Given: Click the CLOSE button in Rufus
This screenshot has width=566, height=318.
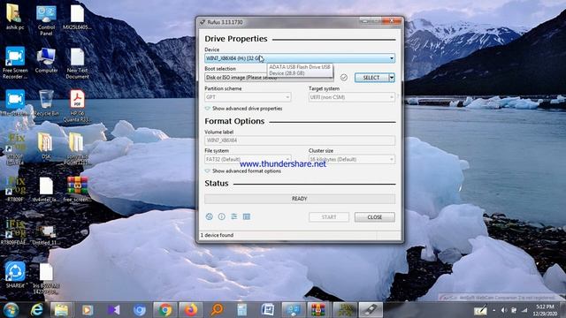Looking at the screenshot, I should point(375,217).
